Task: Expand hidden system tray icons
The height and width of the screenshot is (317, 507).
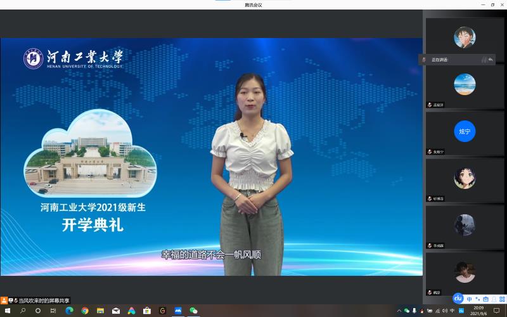Action: 399,311
